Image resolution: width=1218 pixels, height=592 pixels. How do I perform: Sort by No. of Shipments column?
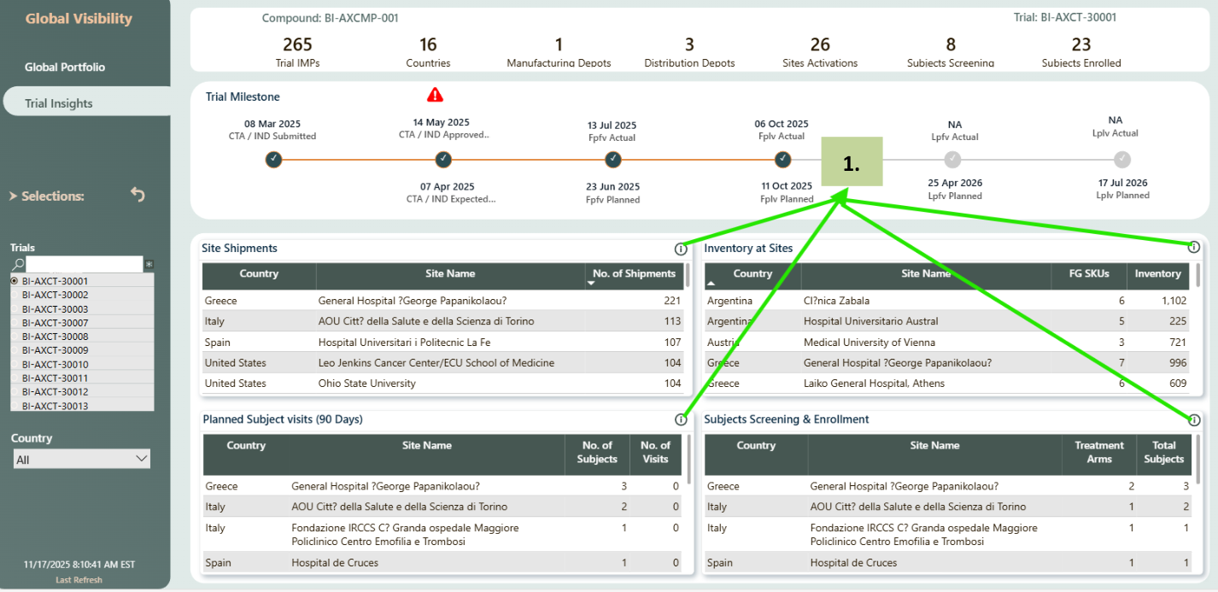[x=633, y=274]
